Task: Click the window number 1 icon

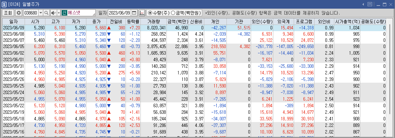Action: click(4, 4)
